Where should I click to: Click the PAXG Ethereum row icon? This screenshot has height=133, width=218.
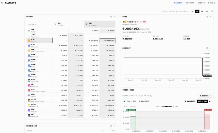29,105
